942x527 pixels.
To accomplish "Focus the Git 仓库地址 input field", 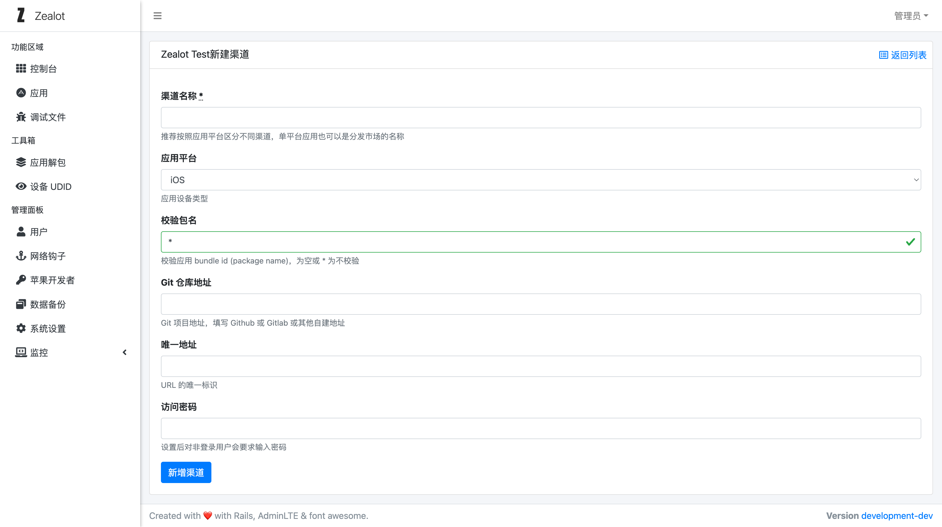I will pyautogui.click(x=541, y=304).
